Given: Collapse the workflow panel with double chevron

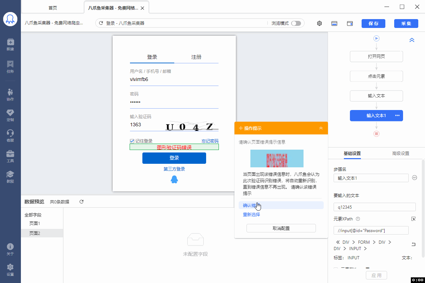Looking at the screenshot, I should pyautogui.click(x=412, y=40).
